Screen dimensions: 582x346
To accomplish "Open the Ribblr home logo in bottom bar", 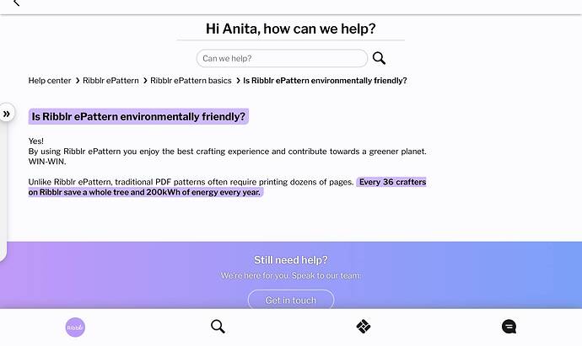I will click(75, 327).
